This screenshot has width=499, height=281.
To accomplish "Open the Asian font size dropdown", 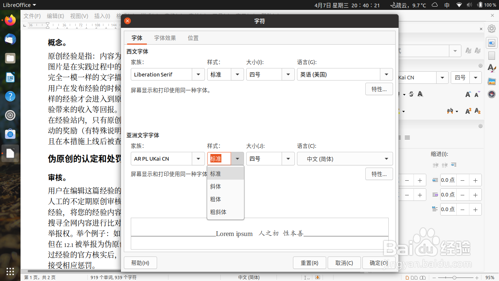I will (x=288, y=158).
